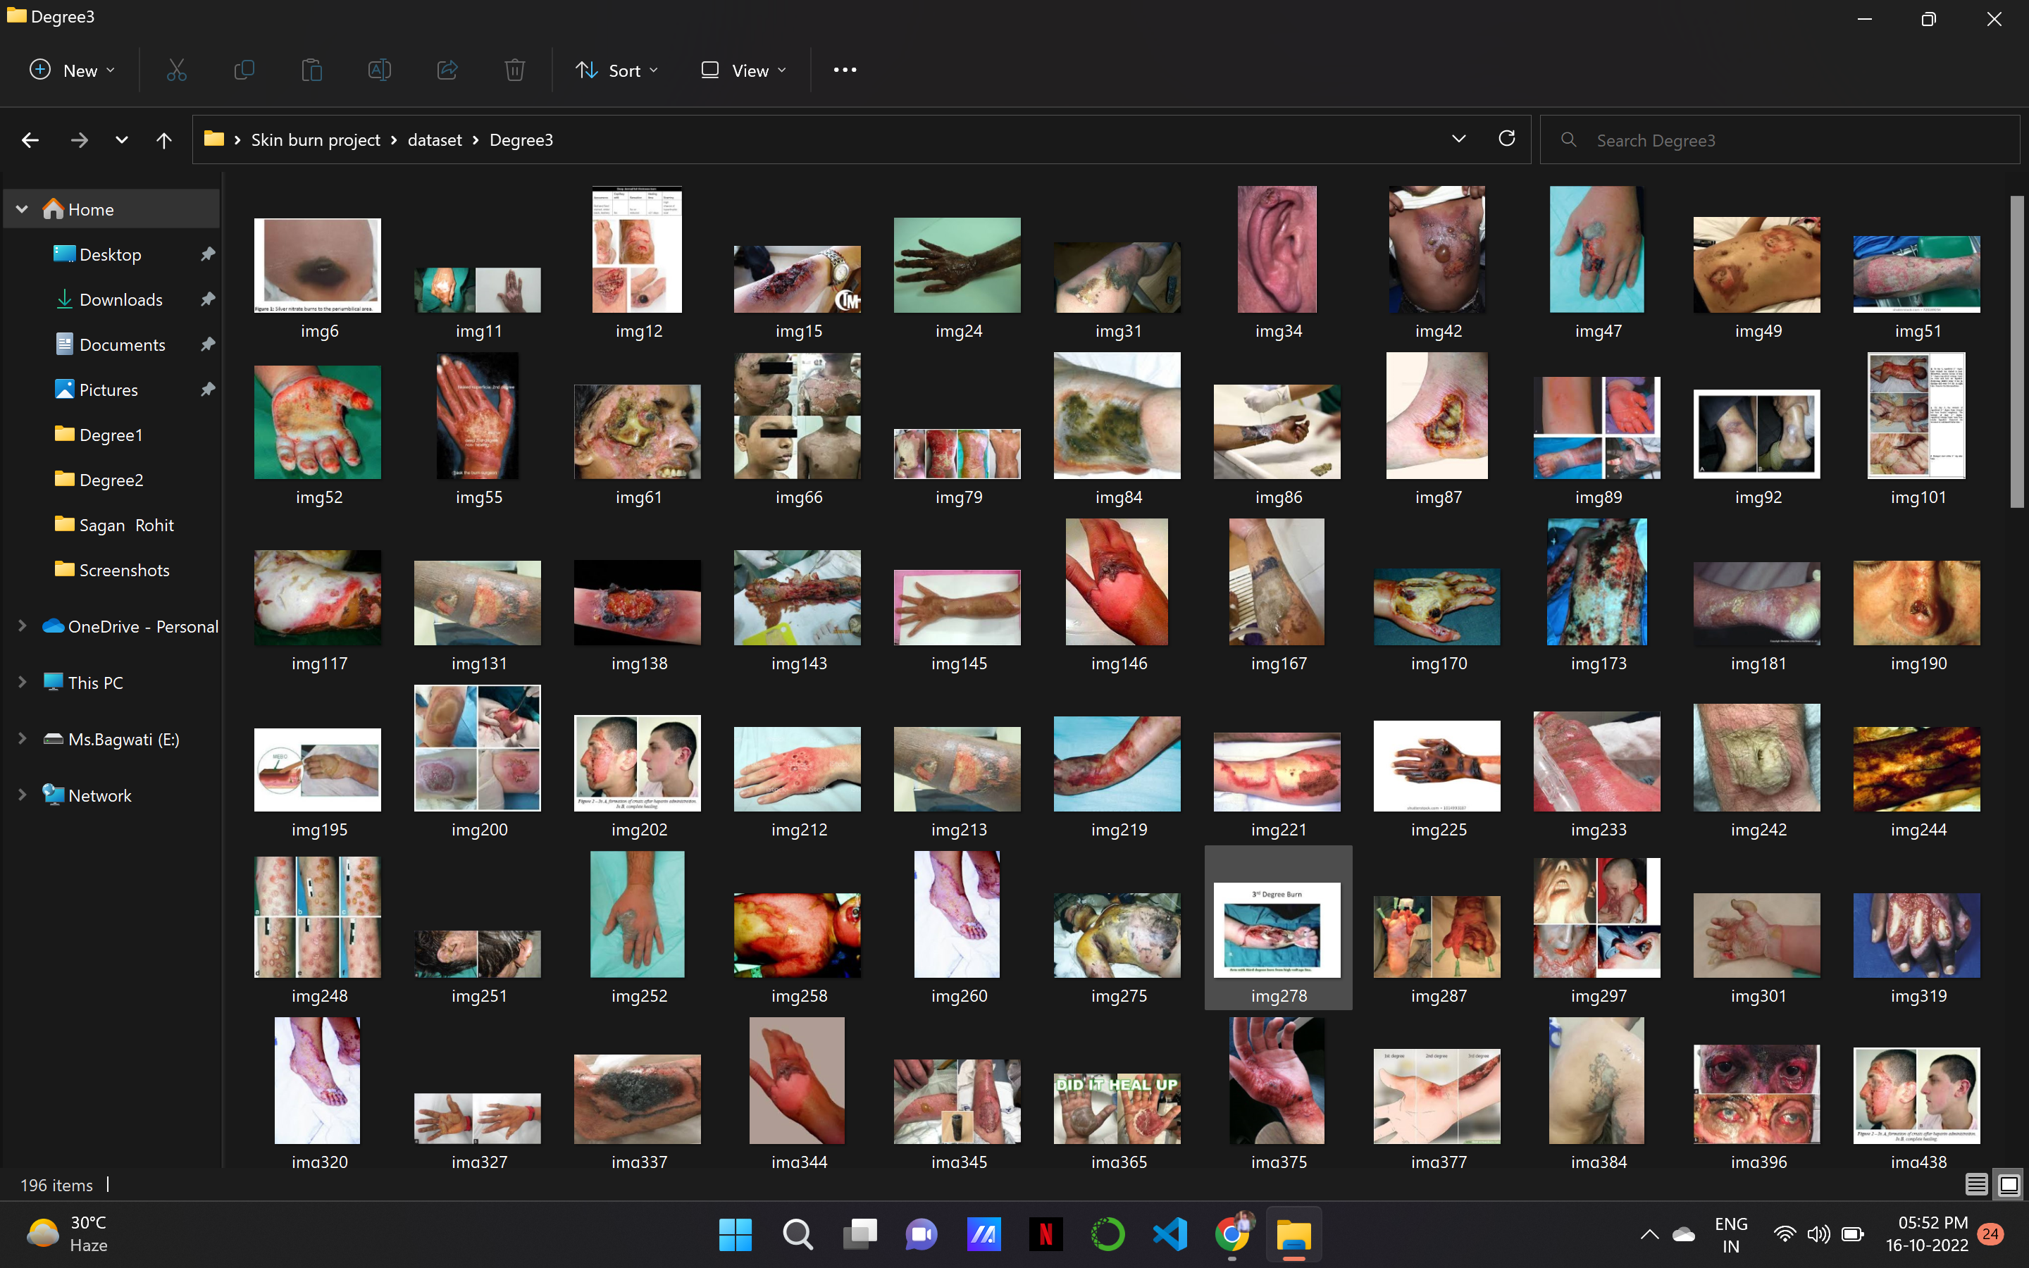Screen dimensions: 2029x1268
Task: Click the Cut scissors icon in toolbar
Action: [x=176, y=70]
